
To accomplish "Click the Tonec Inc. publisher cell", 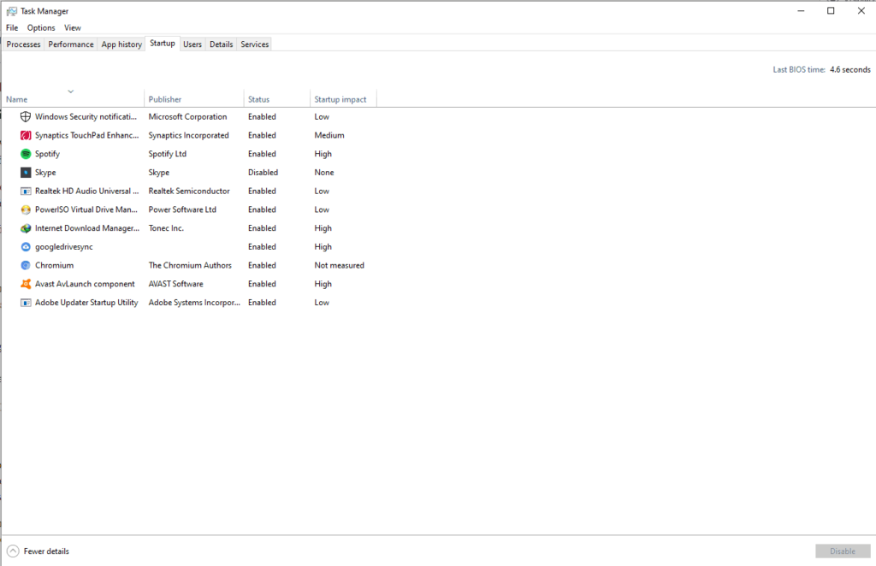I will (x=166, y=227).
